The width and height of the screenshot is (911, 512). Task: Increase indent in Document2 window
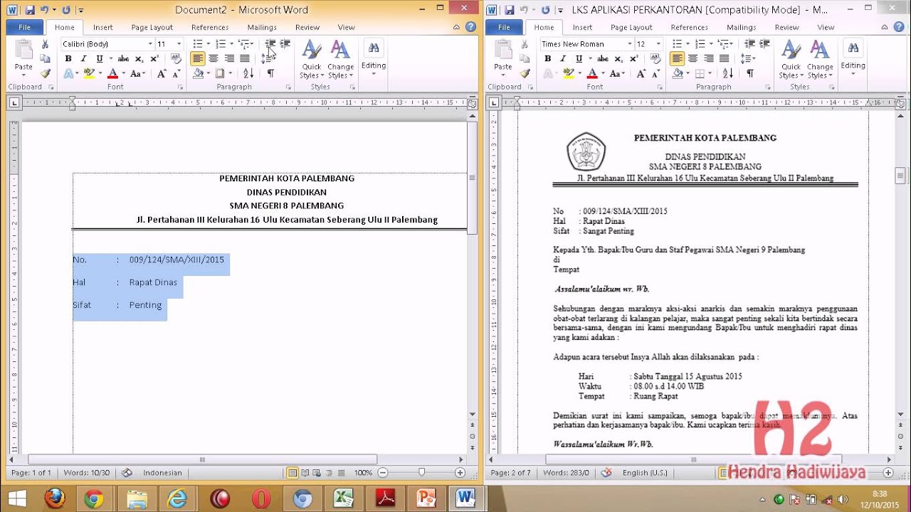point(285,44)
